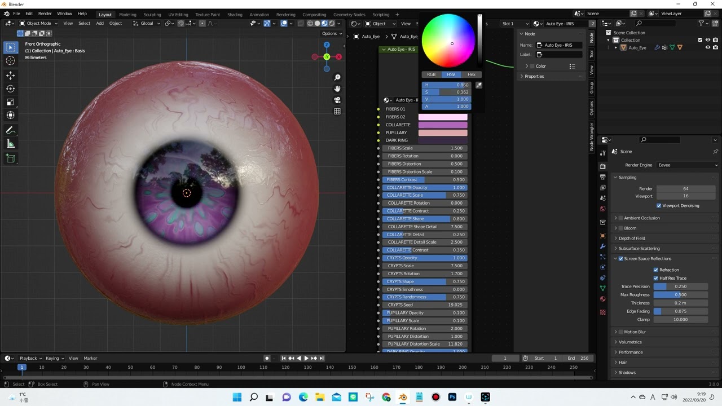Open Photoshop from the taskbar

click(x=452, y=397)
